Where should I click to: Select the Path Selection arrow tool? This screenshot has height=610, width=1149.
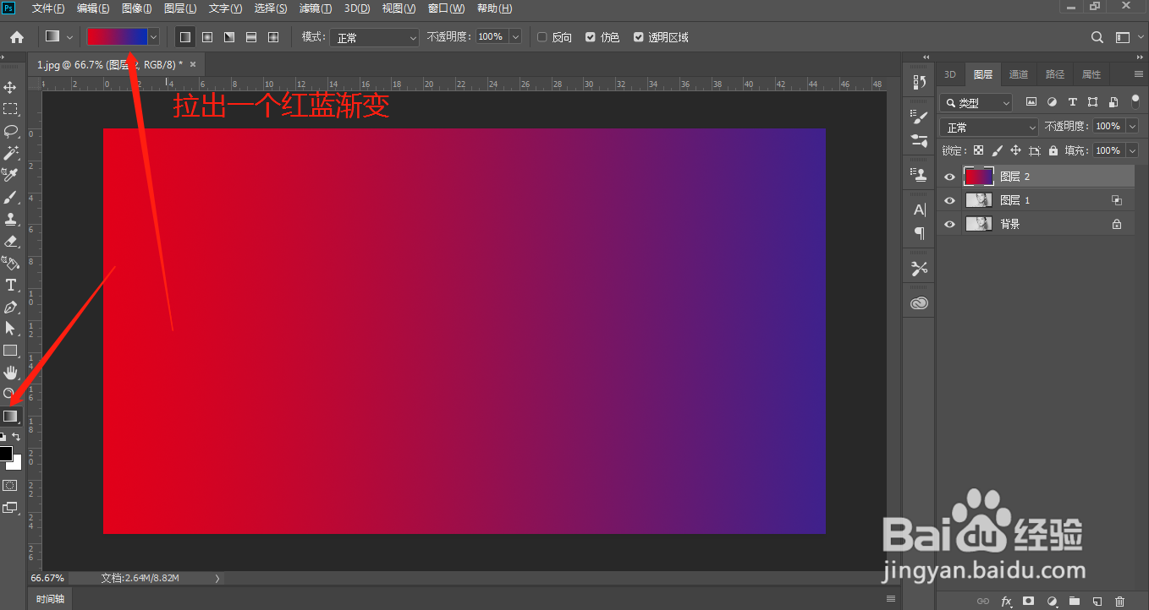click(11, 329)
